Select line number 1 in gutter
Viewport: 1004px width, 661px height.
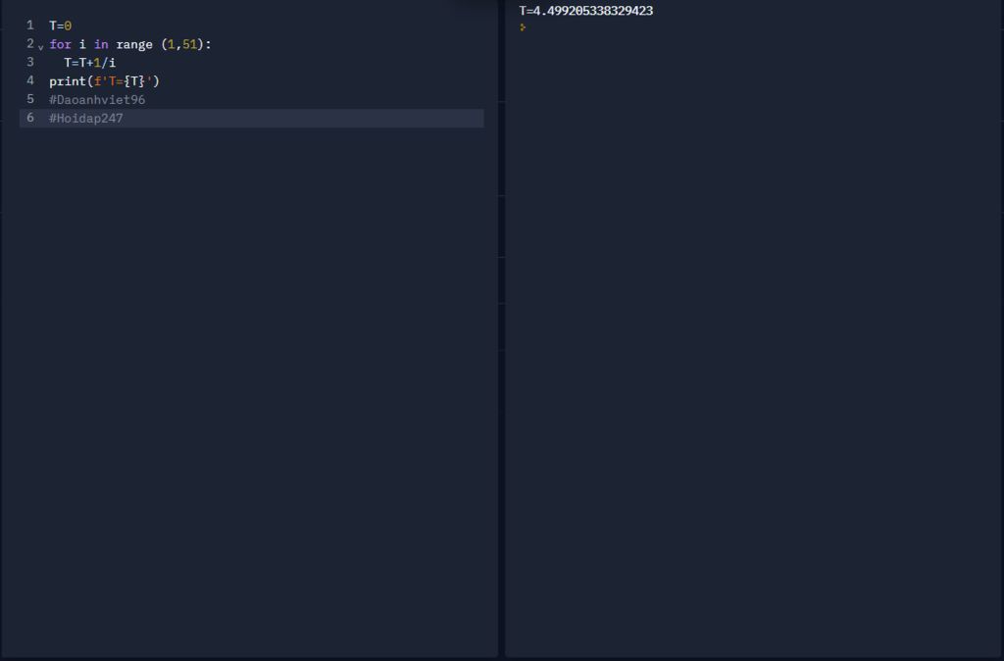click(30, 25)
